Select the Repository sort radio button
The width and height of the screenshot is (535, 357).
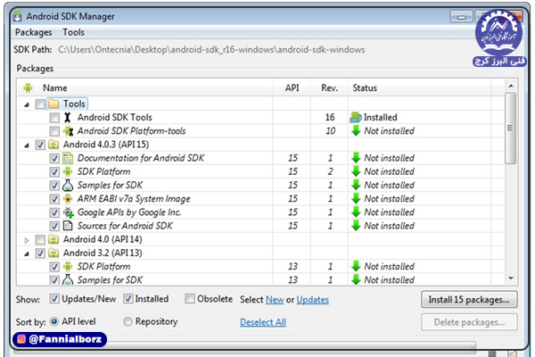(x=128, y=321)
